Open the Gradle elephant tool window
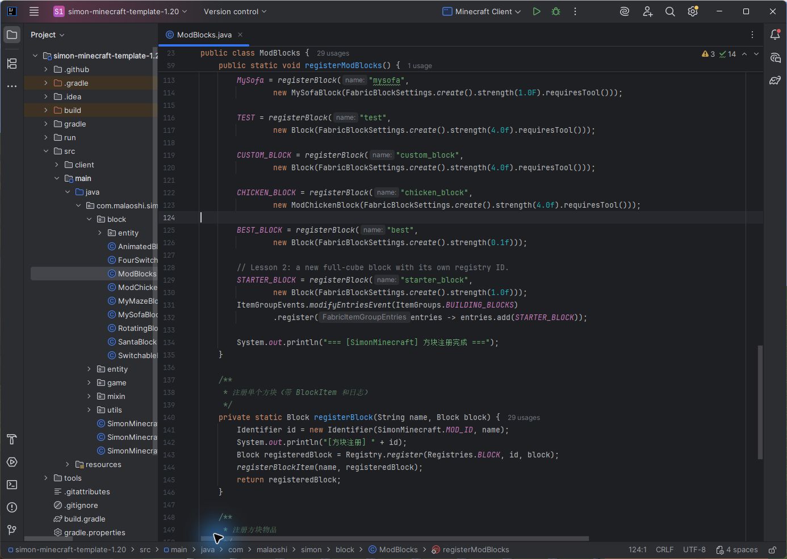 775,80
